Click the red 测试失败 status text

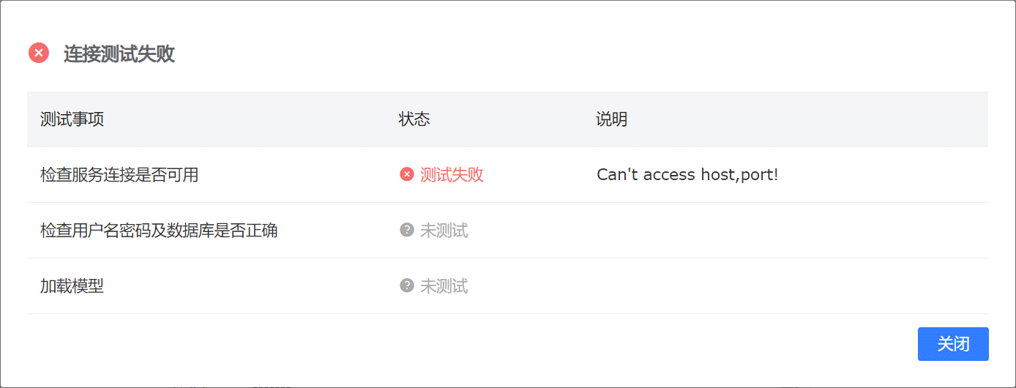point(452,175)
